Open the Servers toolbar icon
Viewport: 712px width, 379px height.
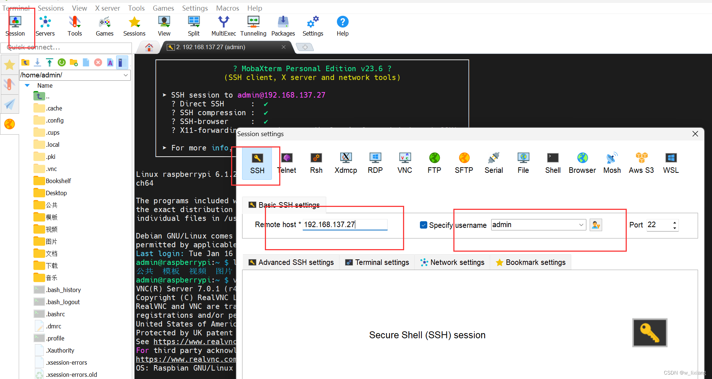45,26
